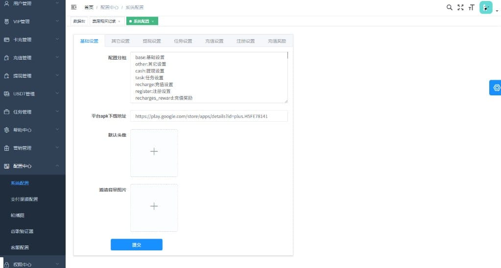
Task: Open the user avatar menu
Action: coord(486,7)
